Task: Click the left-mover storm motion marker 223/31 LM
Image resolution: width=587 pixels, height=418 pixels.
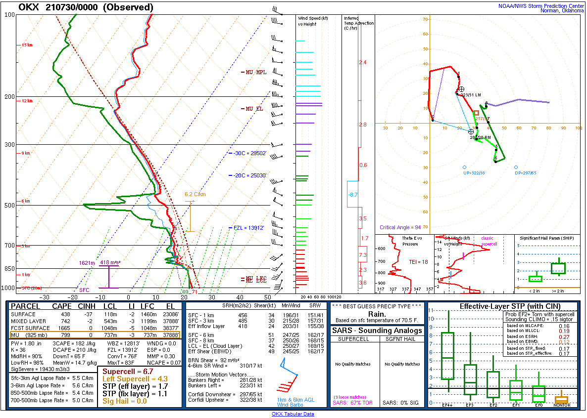Action: tap(461, 89)
